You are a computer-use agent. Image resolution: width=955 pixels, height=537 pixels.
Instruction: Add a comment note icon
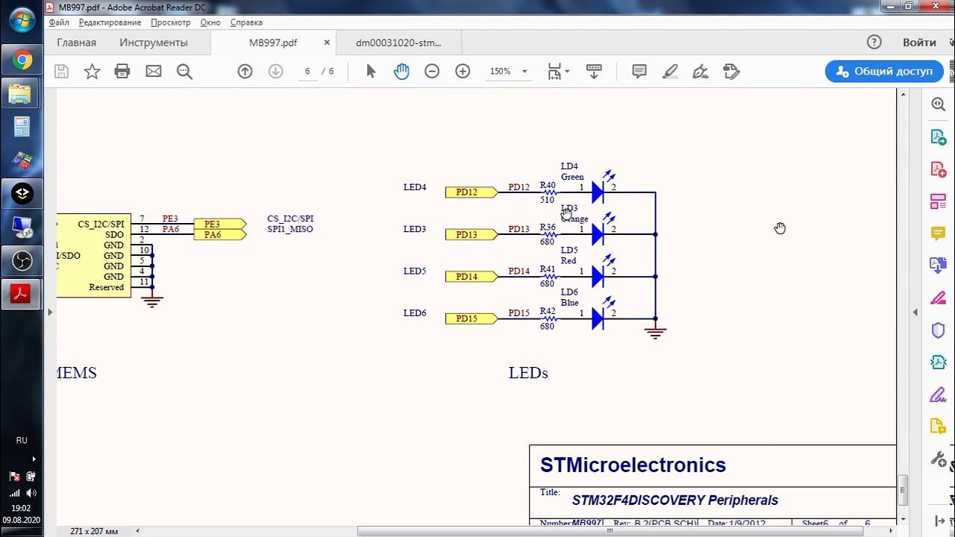coord(639,72)
